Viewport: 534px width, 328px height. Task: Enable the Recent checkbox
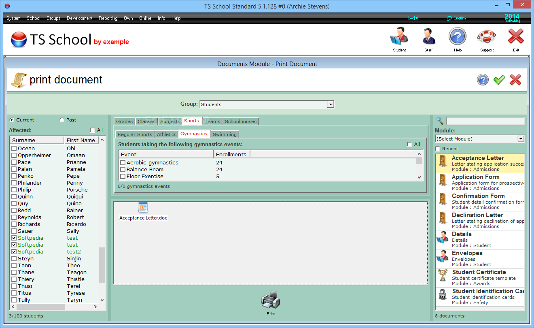[438, 149]
